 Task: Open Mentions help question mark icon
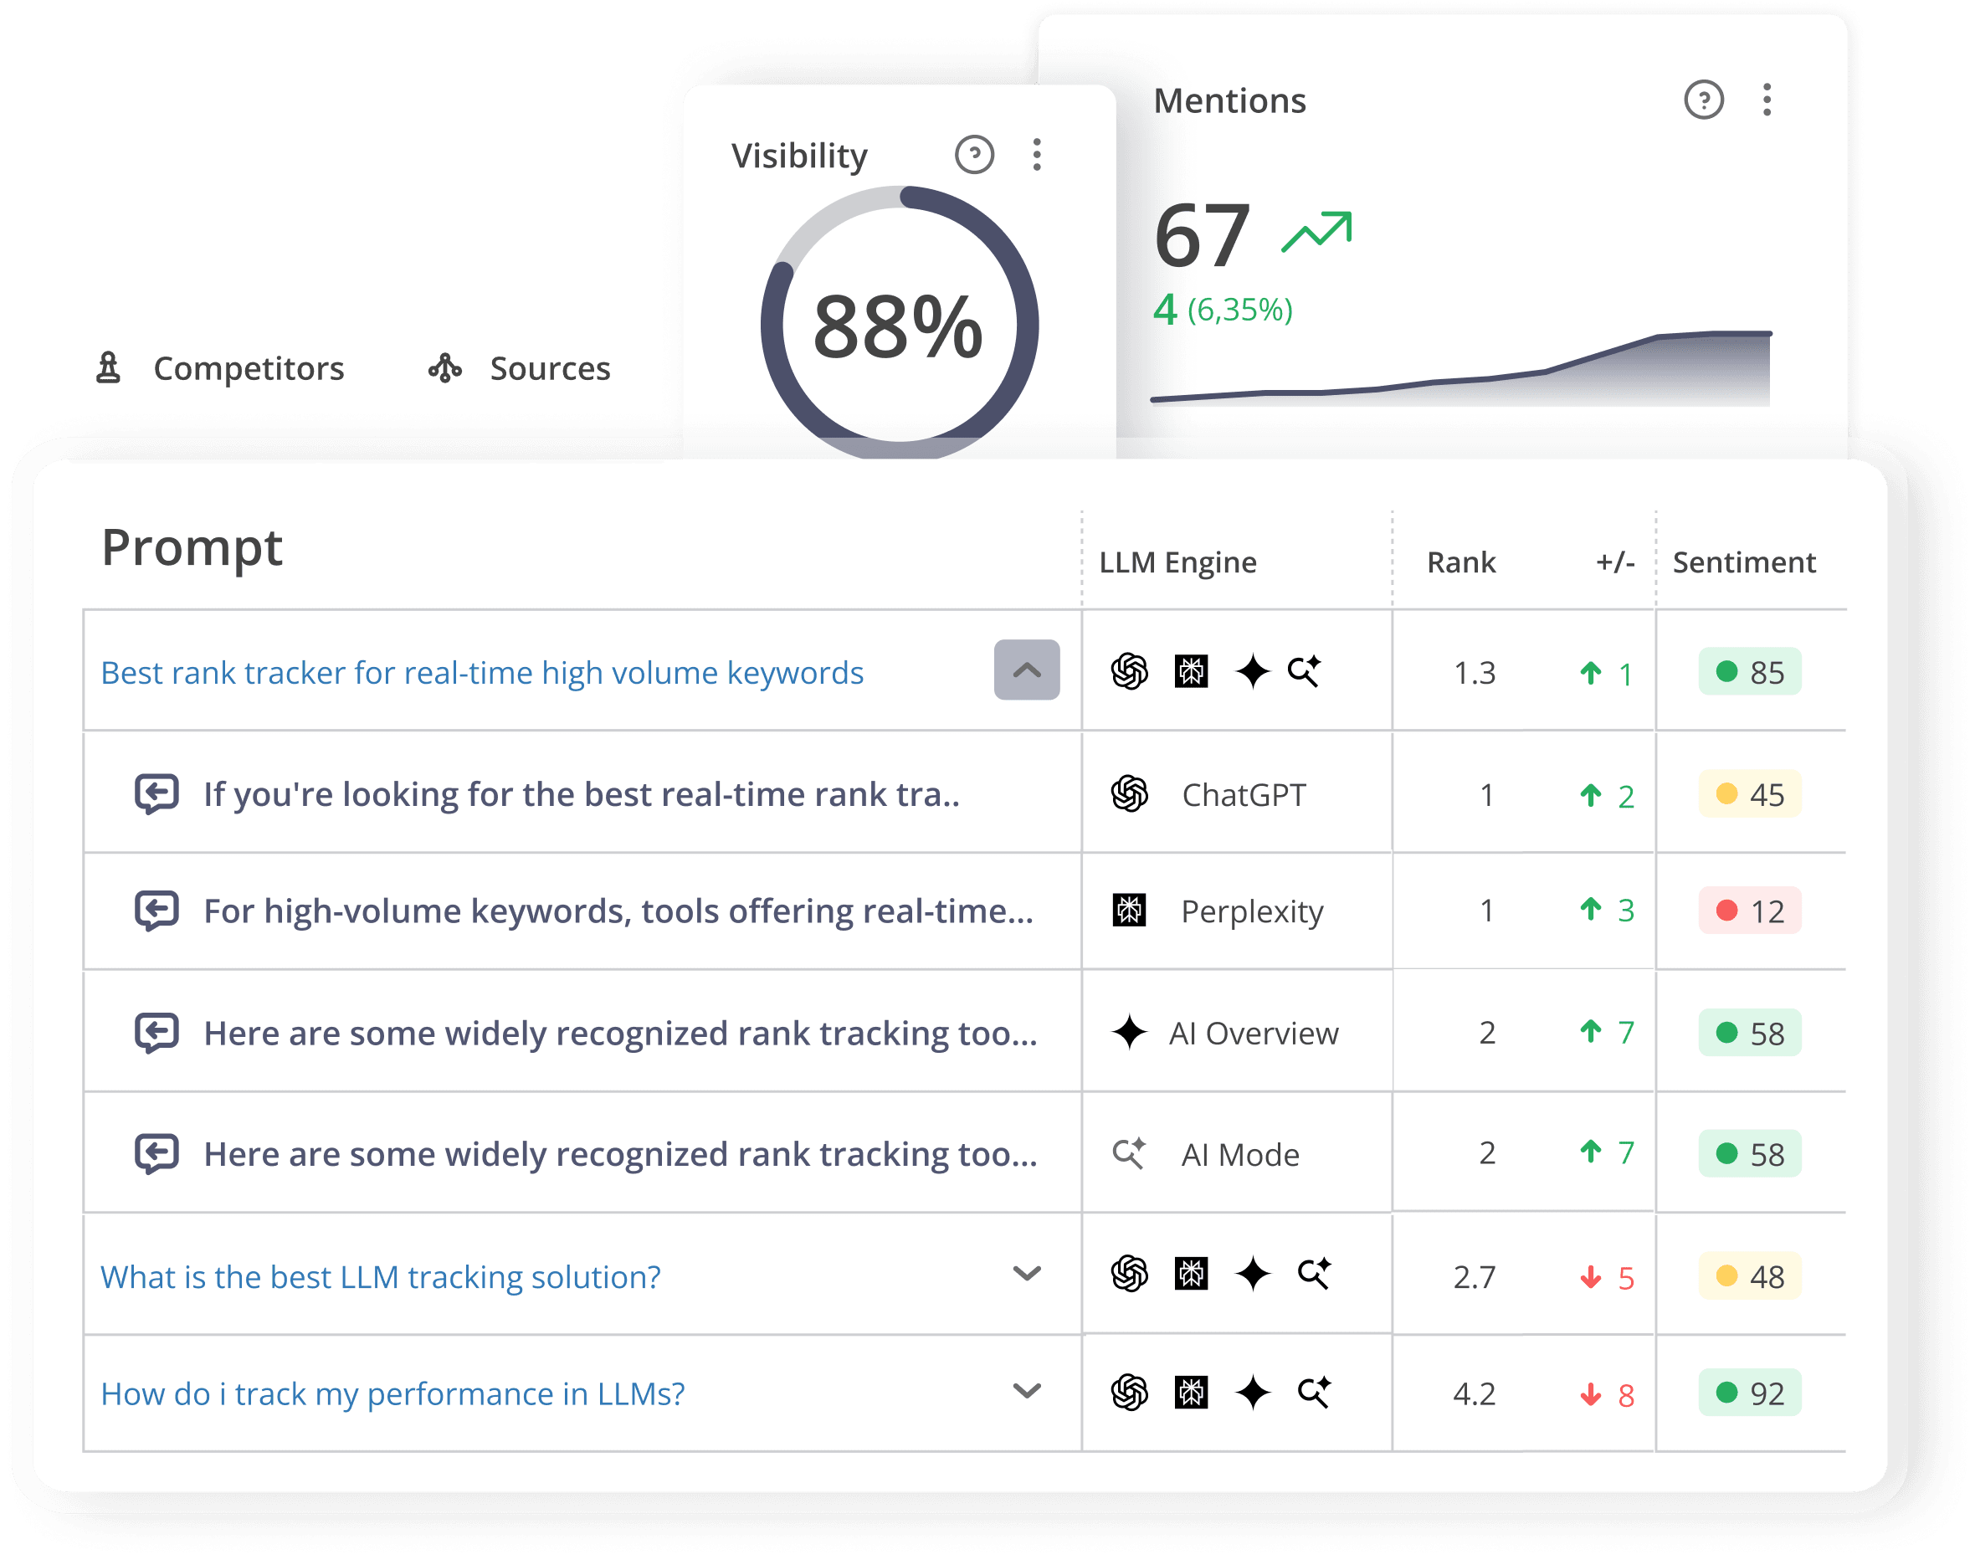pos(1703,100)
